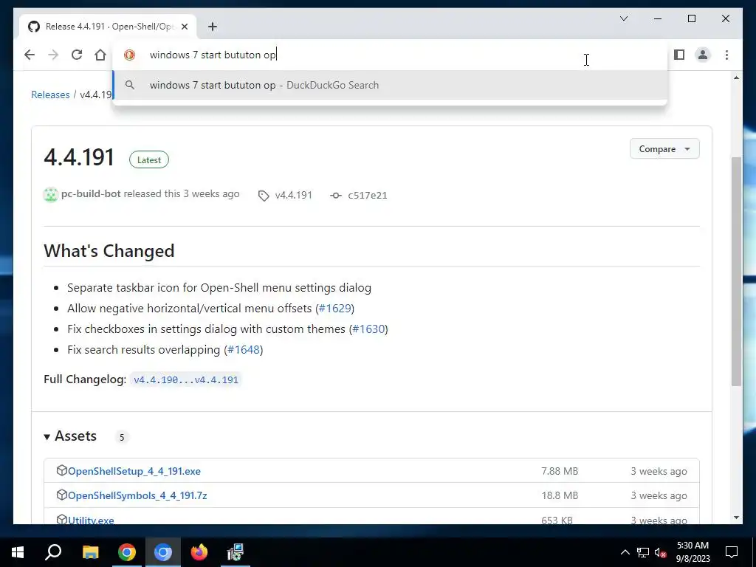Open Chrome's three-dot menu
The image size is (756, 567).
(x=726, y=55)
